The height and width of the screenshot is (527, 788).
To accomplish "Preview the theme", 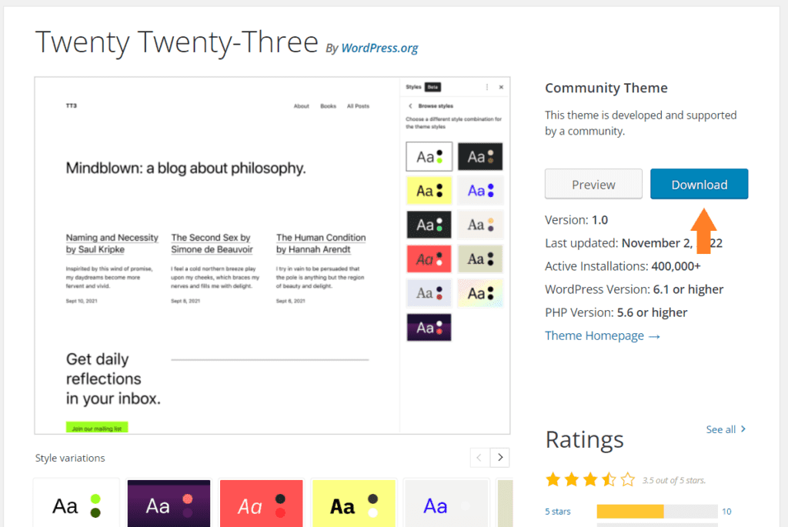I will 593,185.
